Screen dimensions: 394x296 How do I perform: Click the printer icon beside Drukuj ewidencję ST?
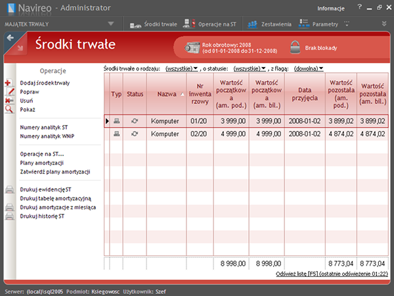tap(9, 189)
